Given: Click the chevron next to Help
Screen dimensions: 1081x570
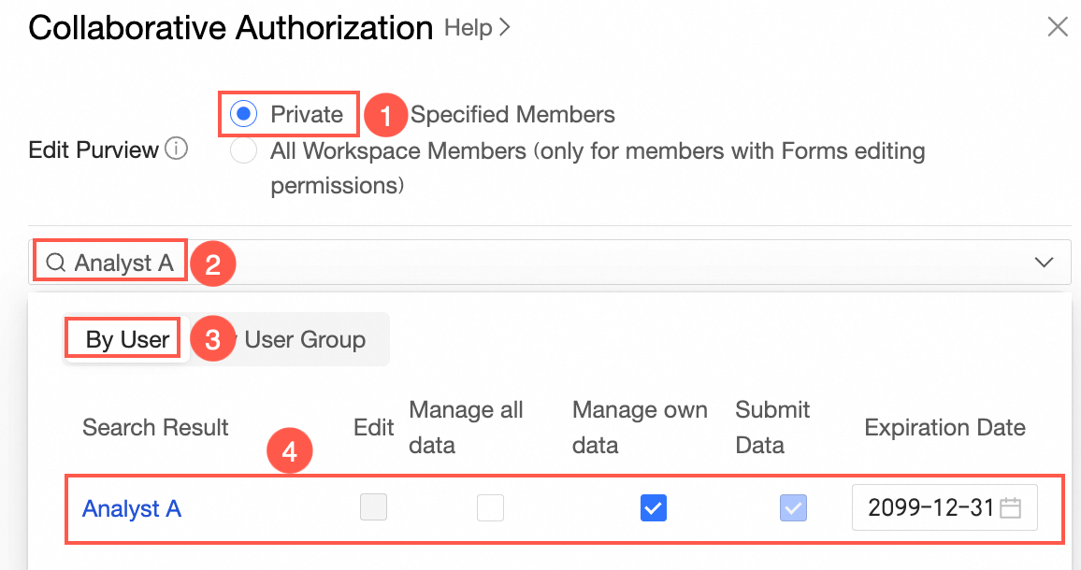Looking at the screenshot, I should click(505, 28).
